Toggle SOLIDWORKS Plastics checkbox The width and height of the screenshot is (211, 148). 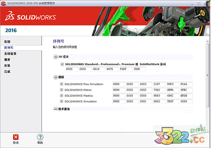pyautogui.click(x=62, y=96)
